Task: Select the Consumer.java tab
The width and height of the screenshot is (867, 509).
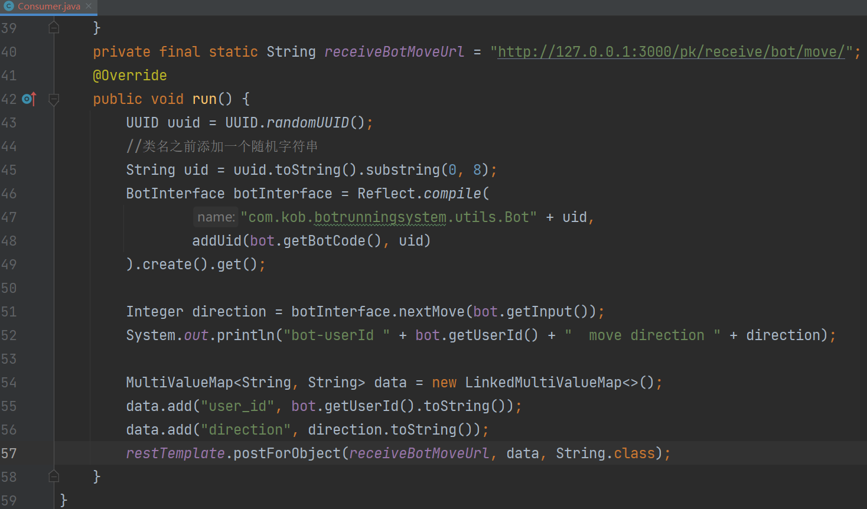Action: [x=48, y=6]
